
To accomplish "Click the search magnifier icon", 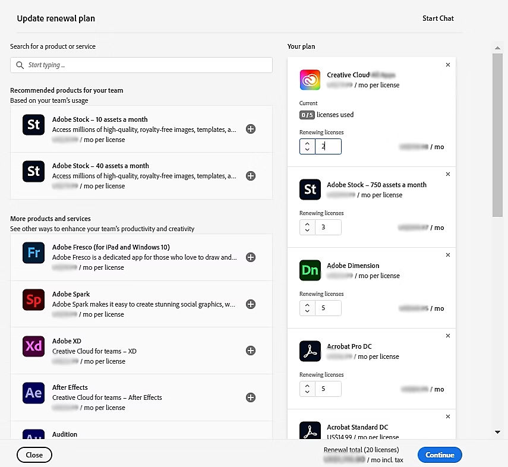I will tap(20, 65).
